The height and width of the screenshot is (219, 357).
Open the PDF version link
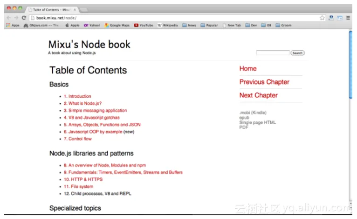click(244, 127)
